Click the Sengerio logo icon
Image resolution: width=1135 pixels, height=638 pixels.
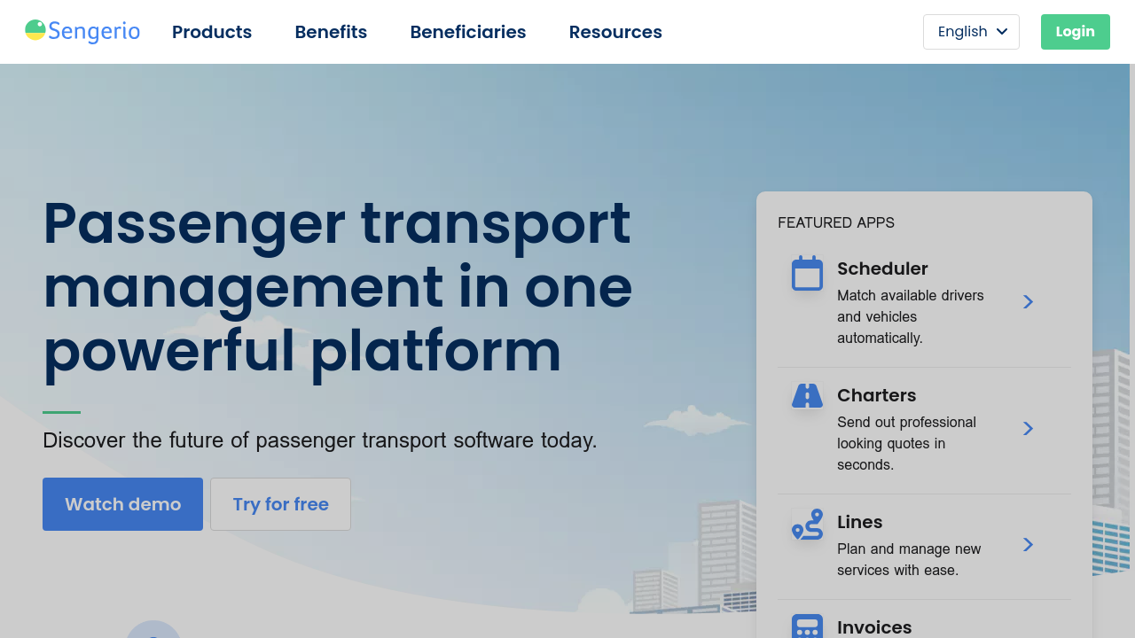click(x=35, y=31)
